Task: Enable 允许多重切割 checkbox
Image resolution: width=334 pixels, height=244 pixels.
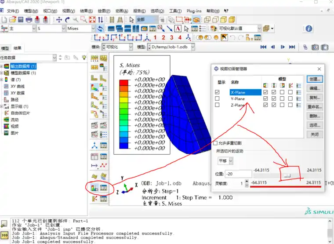Action: pyautogui.click(x=216, y=143)
